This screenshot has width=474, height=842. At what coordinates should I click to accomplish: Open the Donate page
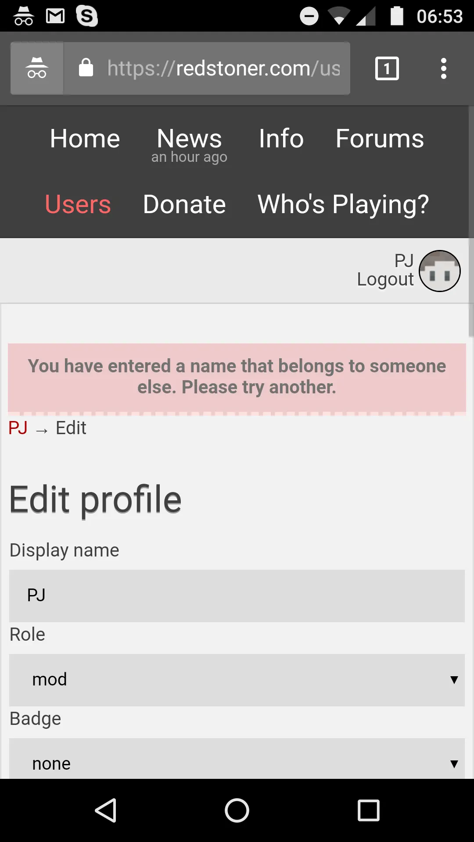[x=184, y=204]
